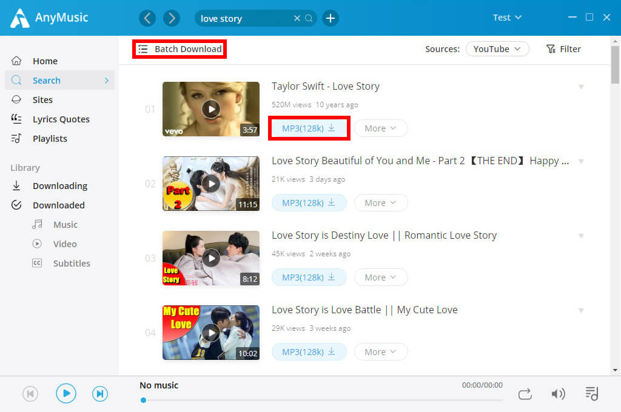Add a new tab with plus button

point(331,18)
